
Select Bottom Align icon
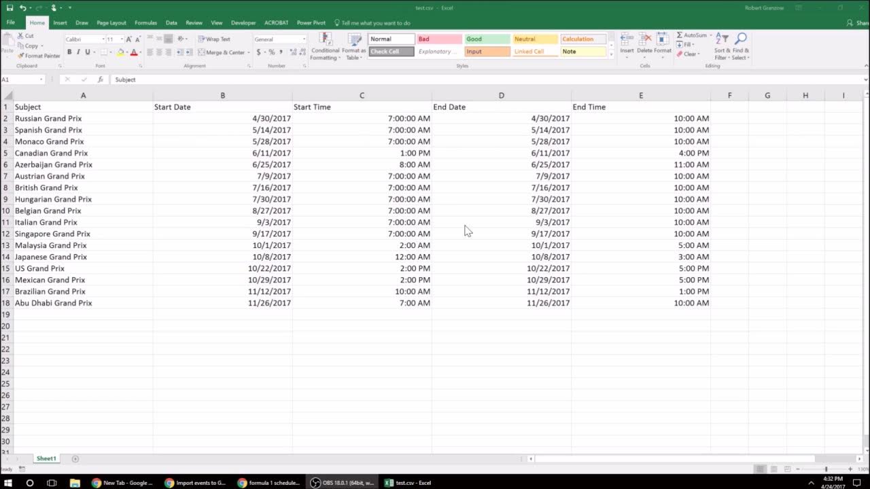click(x=168, y=39)
